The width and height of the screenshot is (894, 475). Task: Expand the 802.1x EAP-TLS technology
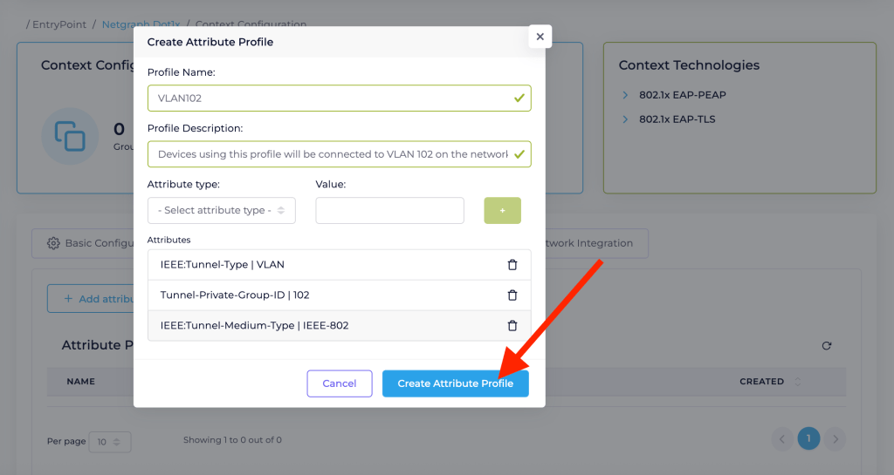pyautogui.click(x=625, y=119)
